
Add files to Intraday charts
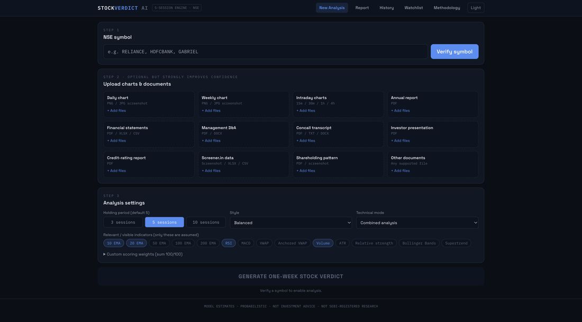click(x=305, y=111)
